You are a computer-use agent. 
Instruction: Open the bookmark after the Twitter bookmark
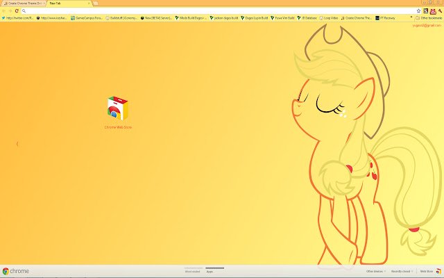52,18
